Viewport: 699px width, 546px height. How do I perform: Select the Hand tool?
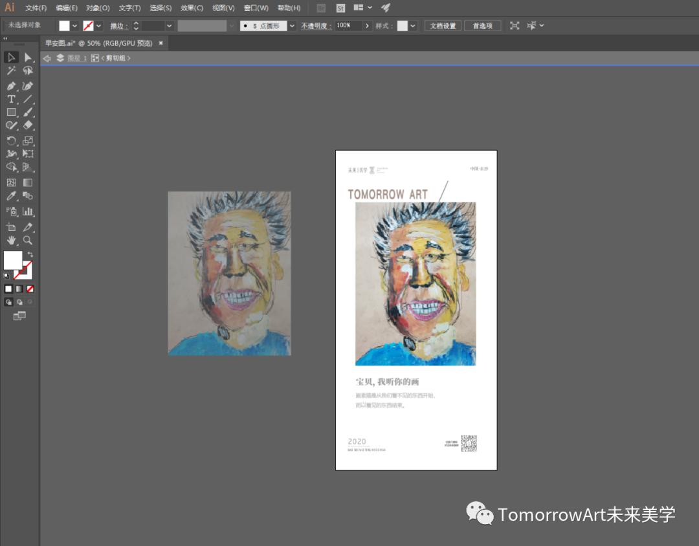point(11,240)
